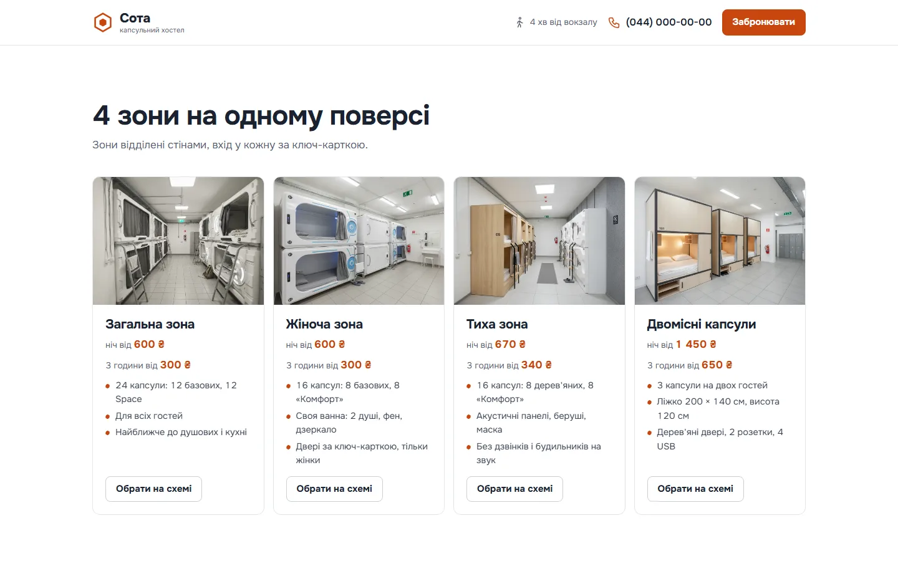
Task: Click the Сота hexagon logo icon
Action: click(x=102, y=22)
